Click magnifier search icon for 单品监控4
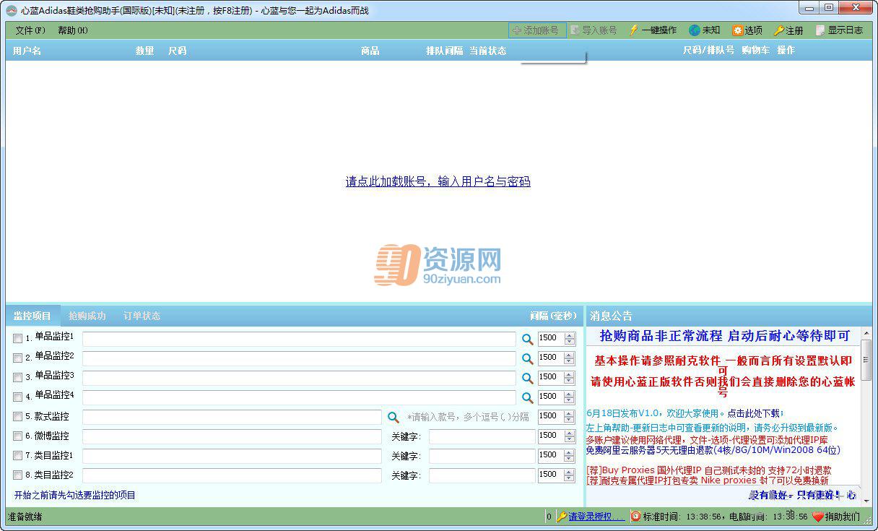The width and height of the screenshot is (878, 531). click(527, 397)
